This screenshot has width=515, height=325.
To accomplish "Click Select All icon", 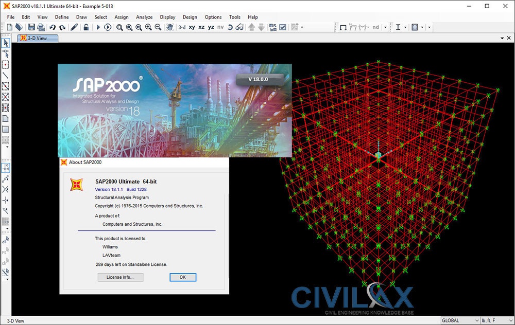I will coord(6,240).
